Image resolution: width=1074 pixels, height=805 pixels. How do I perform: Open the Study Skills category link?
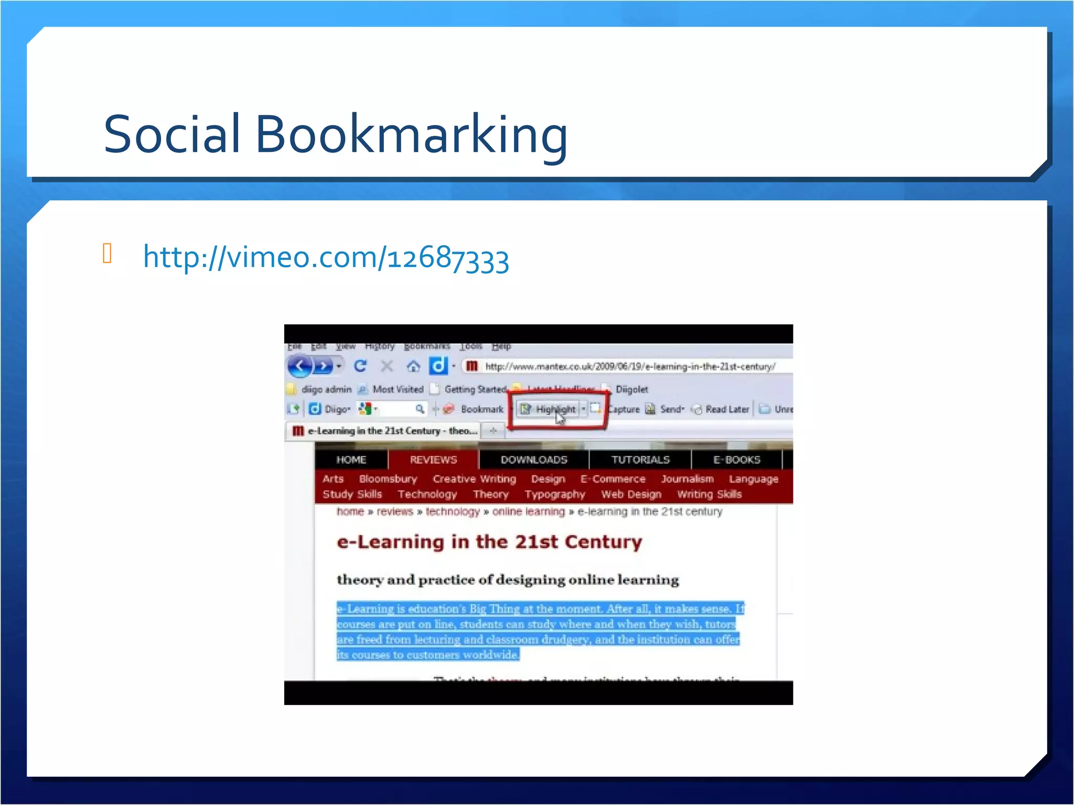pos(352,494)
